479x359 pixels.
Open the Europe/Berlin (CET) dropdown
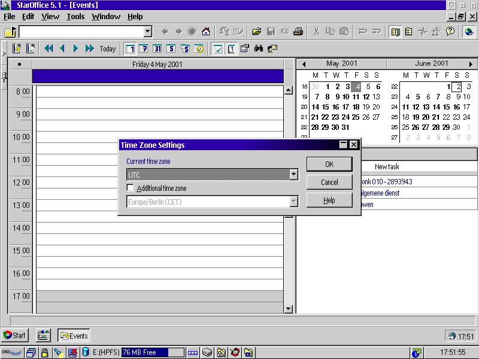[x=293, y=202]
